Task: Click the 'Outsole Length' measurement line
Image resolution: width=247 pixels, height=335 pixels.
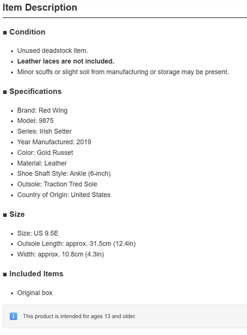Action: point(77,244)
